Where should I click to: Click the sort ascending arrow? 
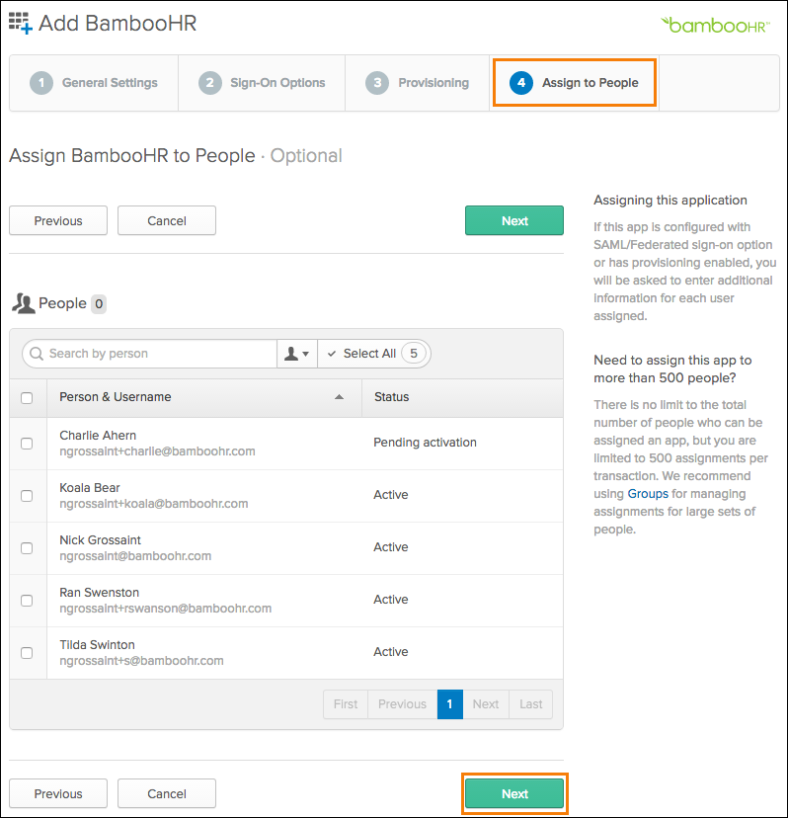(339, 397)
